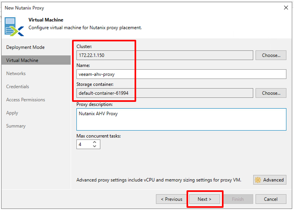
Task: Go to the Next wizard step
Action: [x=205, y=199]
